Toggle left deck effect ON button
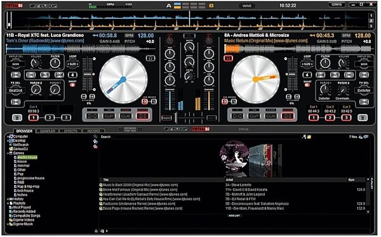Image resolution: width=381 pixels, height=237 pixels. click(x=15, y=102)
